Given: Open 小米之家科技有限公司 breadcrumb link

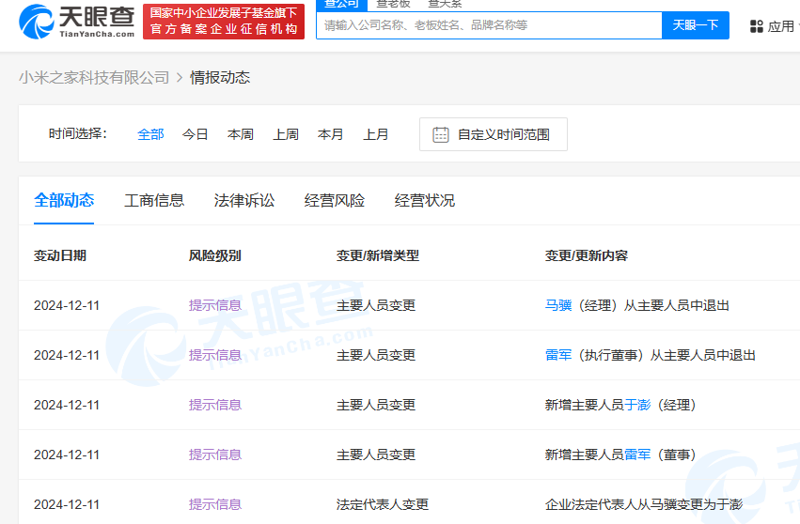Looking at the screenshot, I should tap(94, 77).
